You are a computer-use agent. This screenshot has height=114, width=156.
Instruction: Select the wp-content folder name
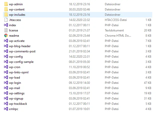[17, 9]
